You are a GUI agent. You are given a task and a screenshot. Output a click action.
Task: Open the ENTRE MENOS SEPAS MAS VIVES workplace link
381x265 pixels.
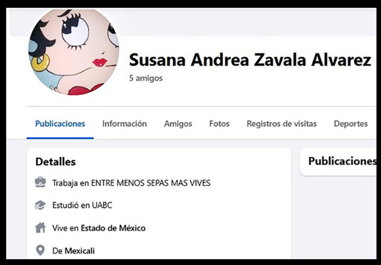click(150, 183)
